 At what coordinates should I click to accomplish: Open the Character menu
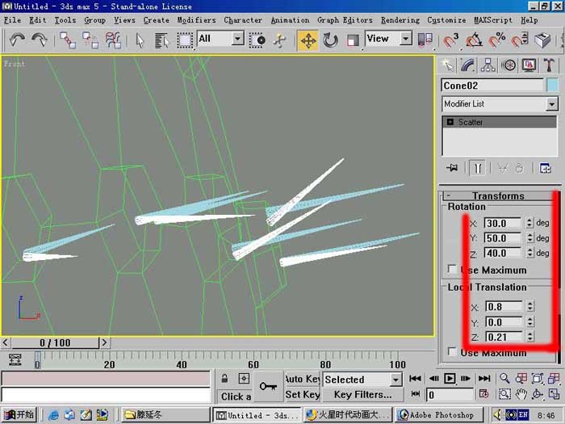point(243,20)
